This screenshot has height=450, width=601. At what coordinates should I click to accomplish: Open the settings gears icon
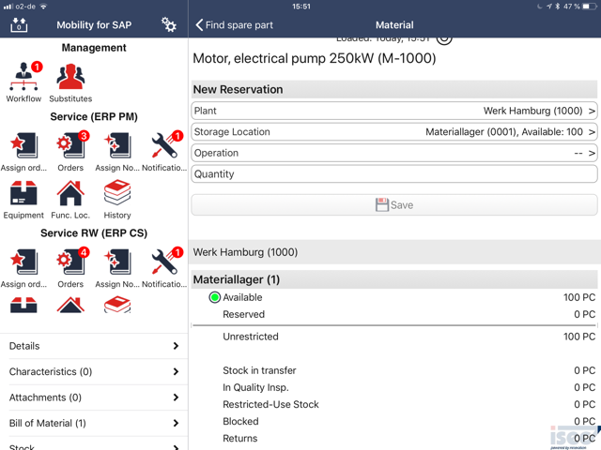169,25
